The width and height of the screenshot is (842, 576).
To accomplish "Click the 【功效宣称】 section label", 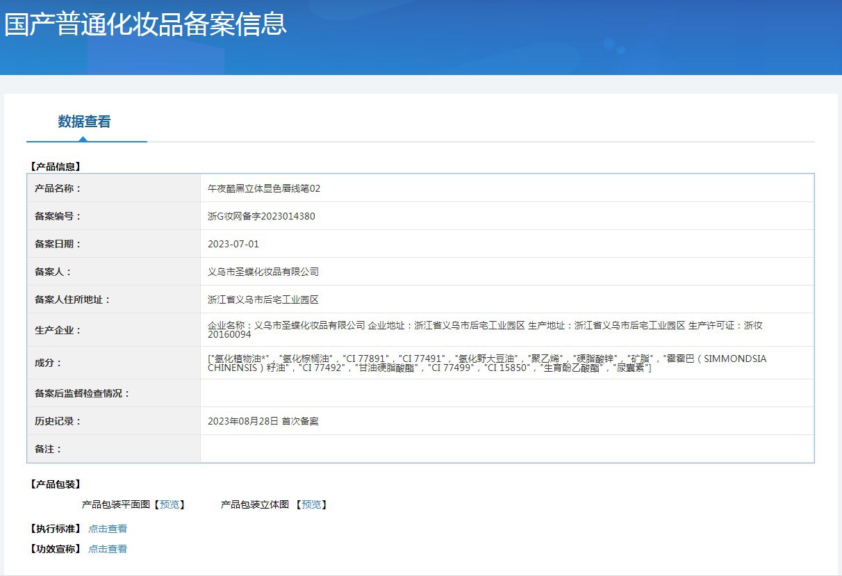I will tap(55, 549).
